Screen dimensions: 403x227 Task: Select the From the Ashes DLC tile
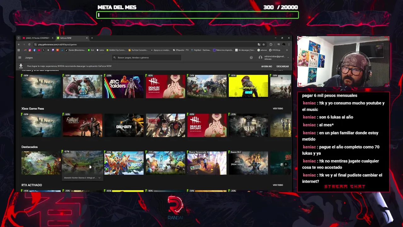click(x=248, y=163)
